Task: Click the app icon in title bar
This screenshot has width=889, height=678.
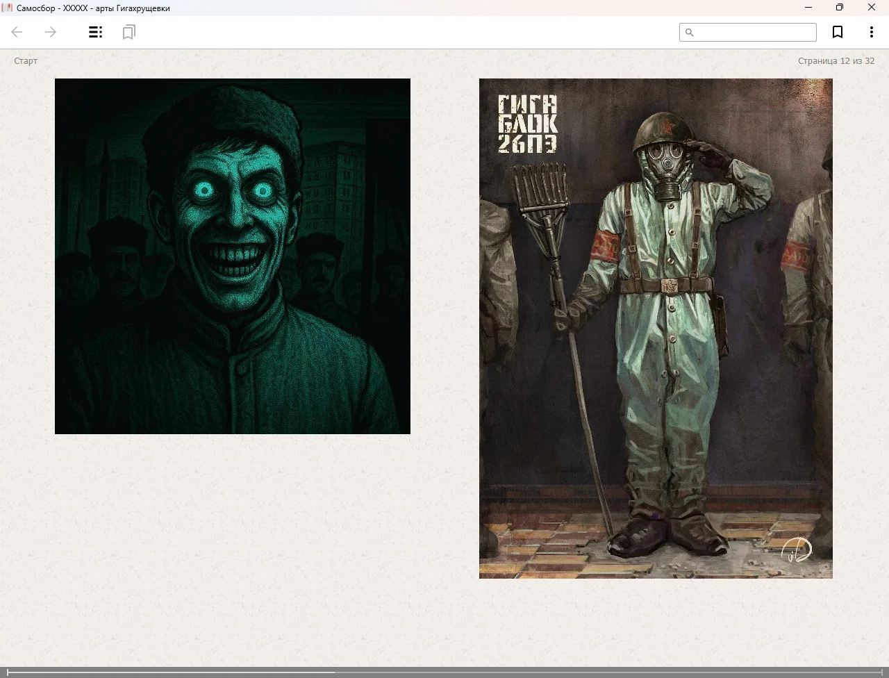Action: pos(8,8)
